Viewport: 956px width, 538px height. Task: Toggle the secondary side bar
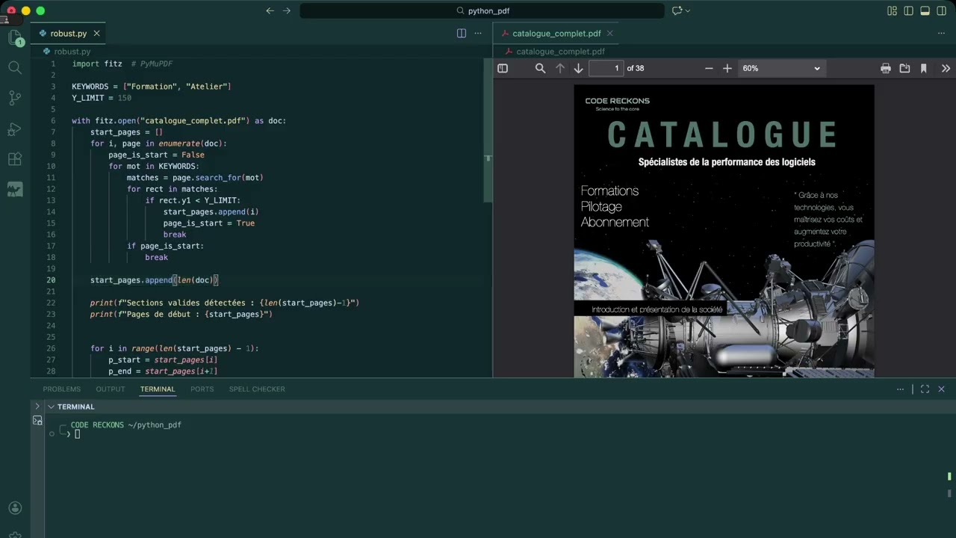pyautogui.click(x=941, y=10)
